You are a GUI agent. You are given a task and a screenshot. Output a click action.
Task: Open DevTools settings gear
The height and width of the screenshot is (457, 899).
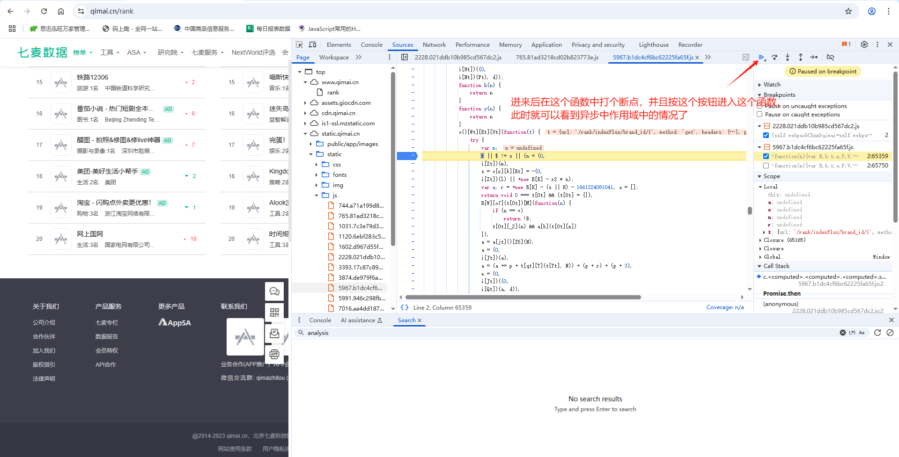coord(864,44)
